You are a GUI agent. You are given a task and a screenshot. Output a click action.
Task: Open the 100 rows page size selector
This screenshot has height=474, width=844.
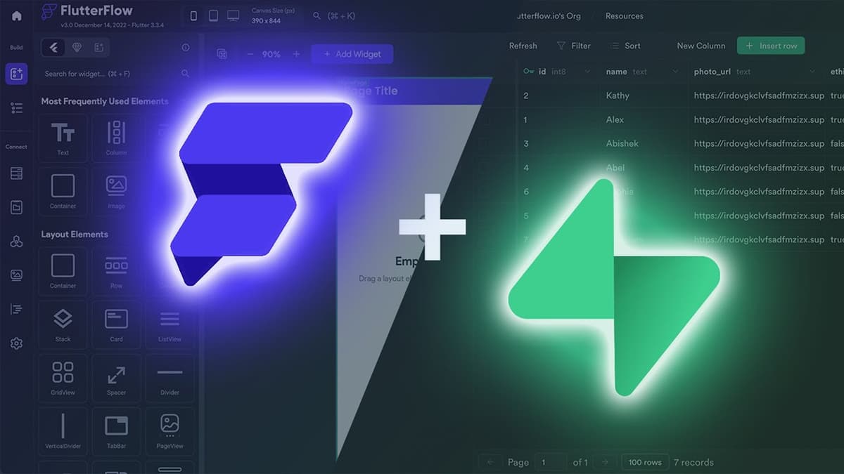(645, 462)
